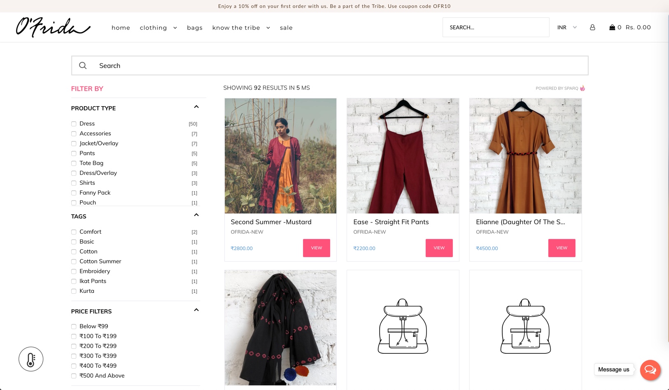Open the backpack placeholder product image
The height and width of the screenshot is (390, 669).
pyautogui.click(x=403, y=327)
